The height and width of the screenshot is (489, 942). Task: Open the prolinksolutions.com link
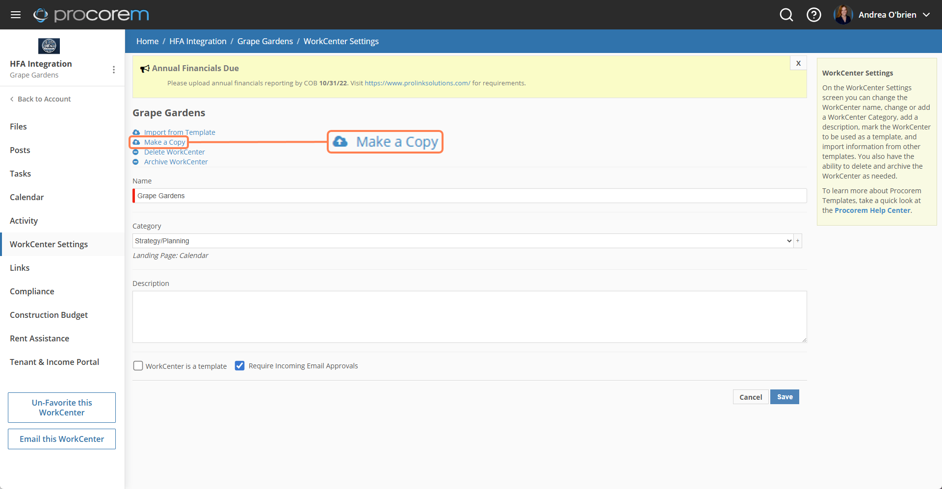pos(417,83)
